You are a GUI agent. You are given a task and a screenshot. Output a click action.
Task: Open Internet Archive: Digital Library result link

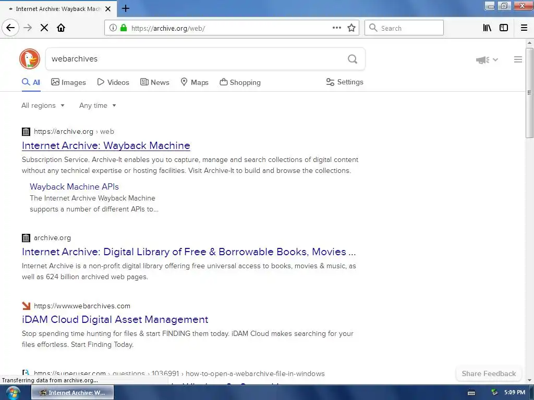tap(189, 252)
